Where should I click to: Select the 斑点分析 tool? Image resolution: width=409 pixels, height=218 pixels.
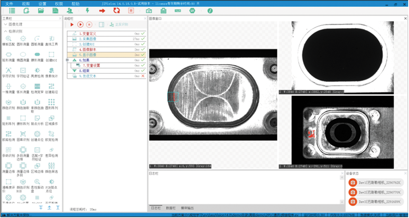click(x=37, y=121)
